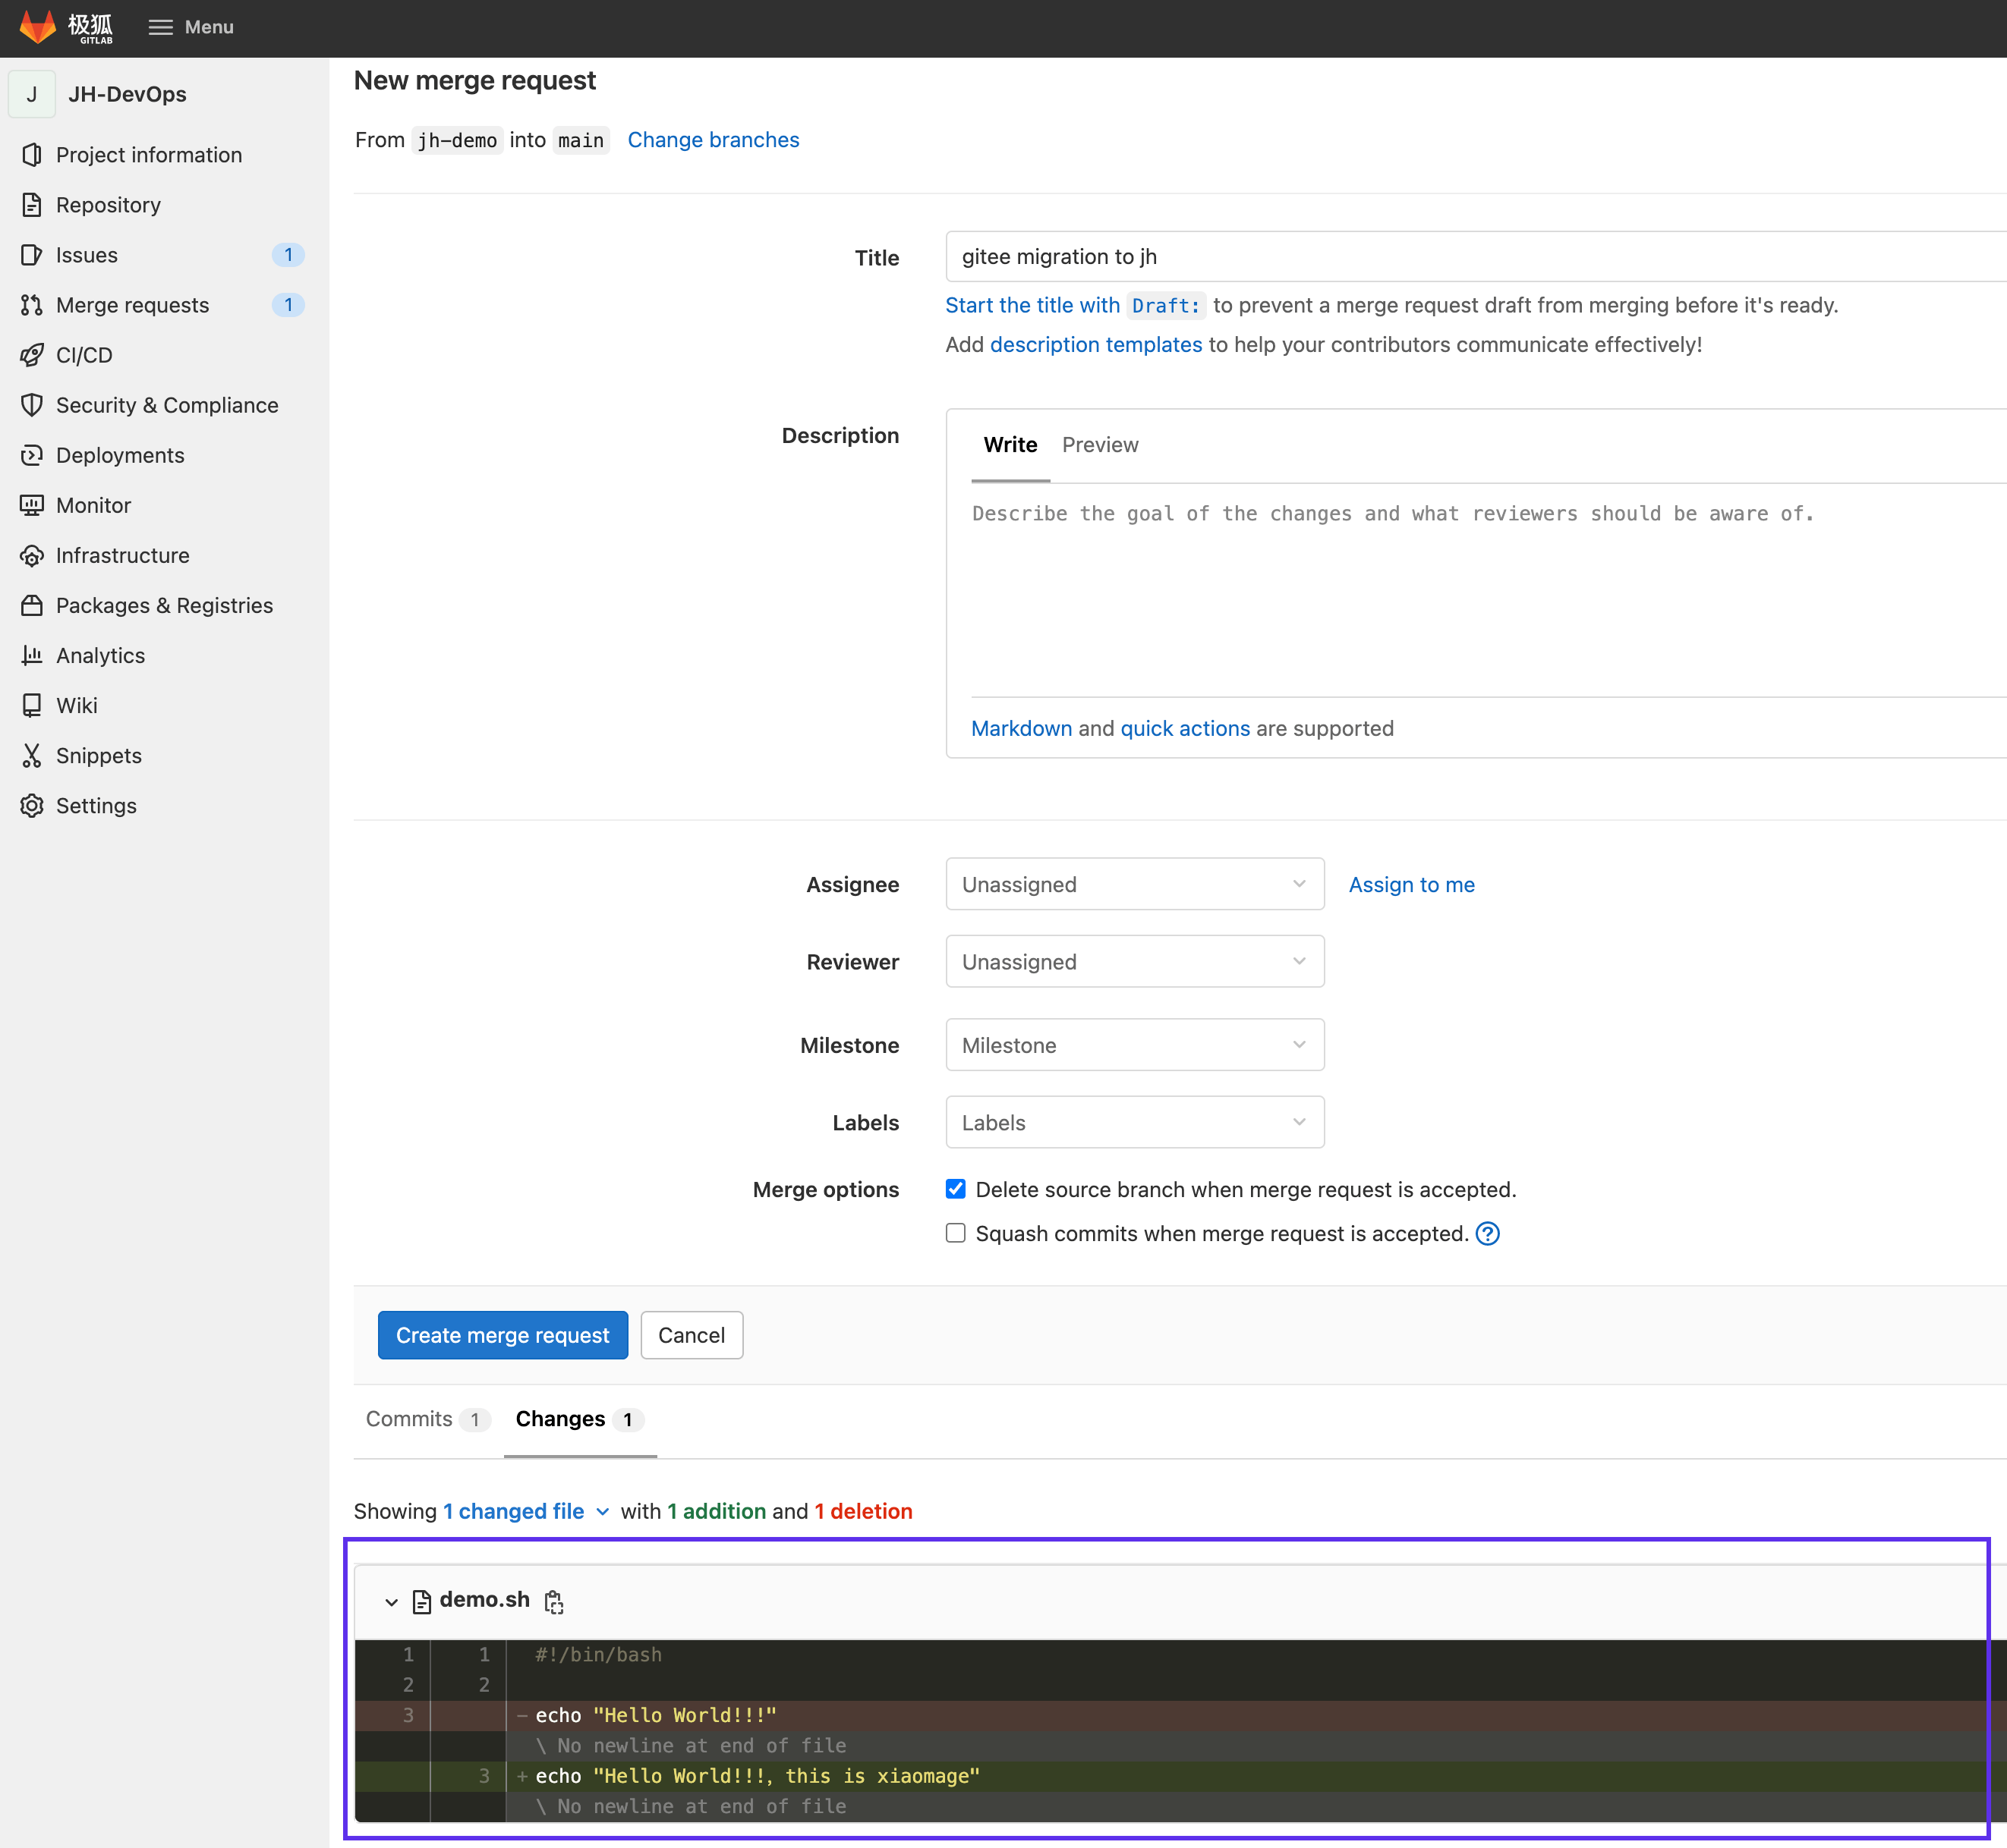The height and width of the screenshot is (1848, 2007).
Task: Expand the Labels dropdown
Action: click(x=1133, y=1122)
